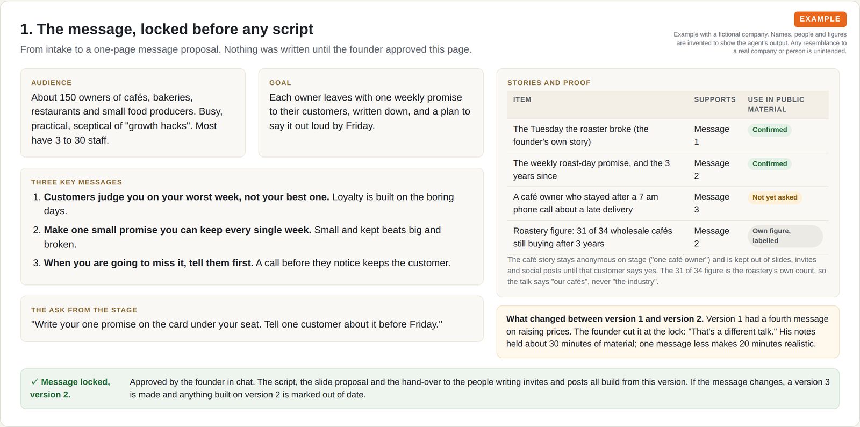Image resolution: width=860 pixels, height=427 pixels.
Task: Click the STORIES AND PROOF heading
Action: click(x=549, y=83)
